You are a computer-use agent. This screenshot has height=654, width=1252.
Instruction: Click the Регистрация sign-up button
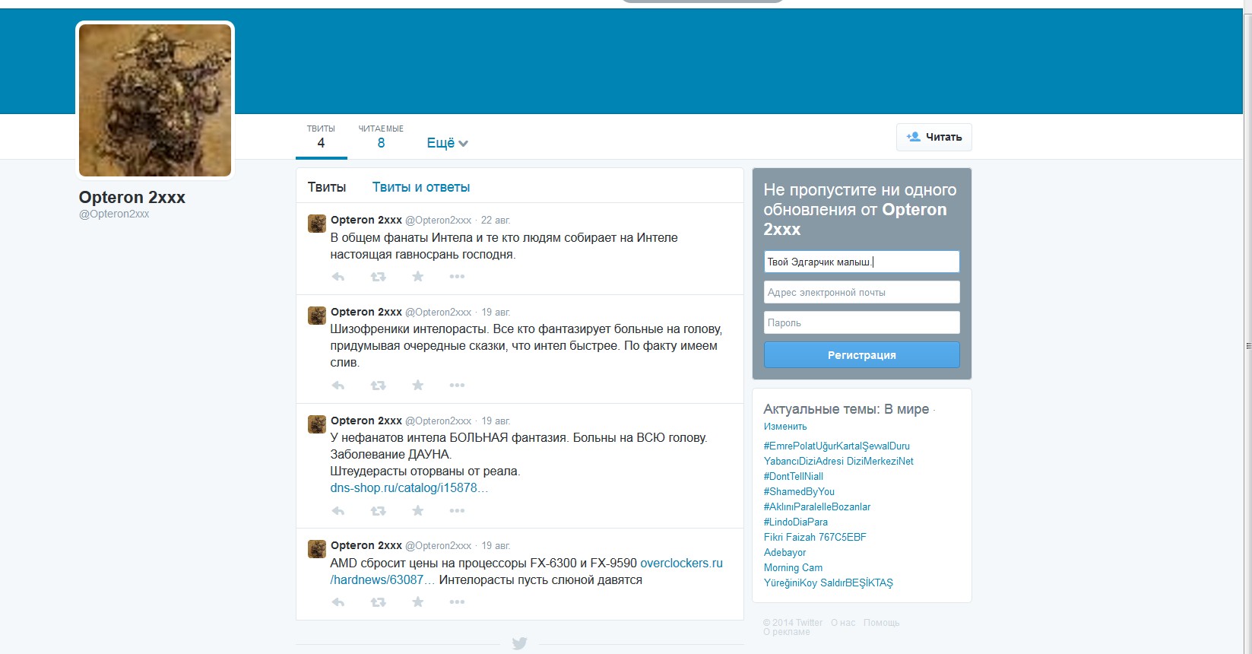tap(861, 355)
